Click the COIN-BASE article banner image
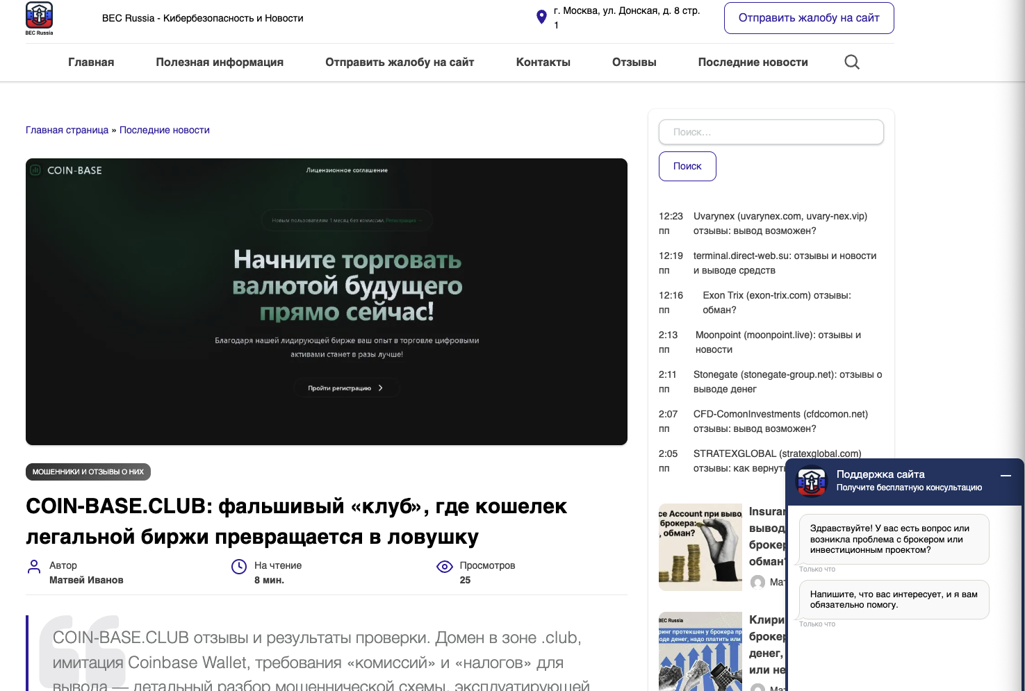The image size is (1025, 691). pyautogui.click(x=327, y=301)
